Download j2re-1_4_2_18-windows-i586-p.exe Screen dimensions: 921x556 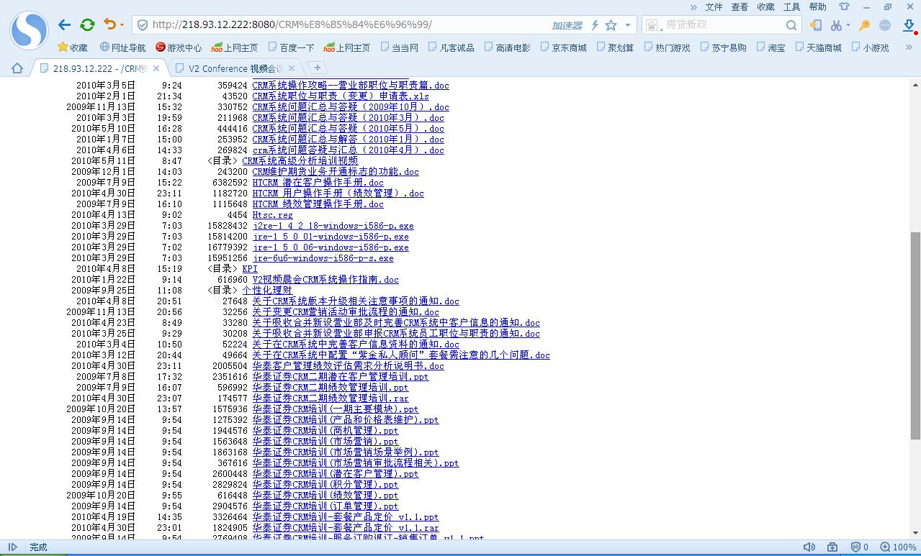(333, 226)
